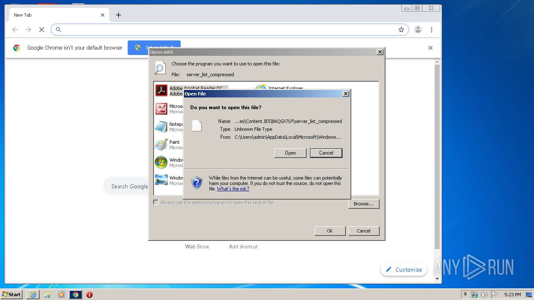534x300 pixels.
Task: Open a new Chrome tab
Action: (118, 15)
